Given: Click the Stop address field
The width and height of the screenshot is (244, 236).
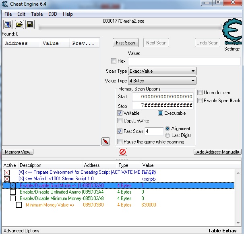Looking at the screenshot, I should [163, 105].
